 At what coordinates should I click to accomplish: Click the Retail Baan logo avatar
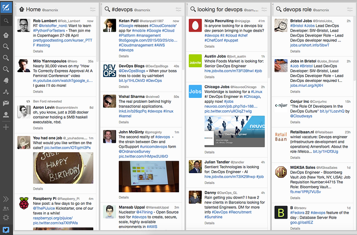point(281,137)
